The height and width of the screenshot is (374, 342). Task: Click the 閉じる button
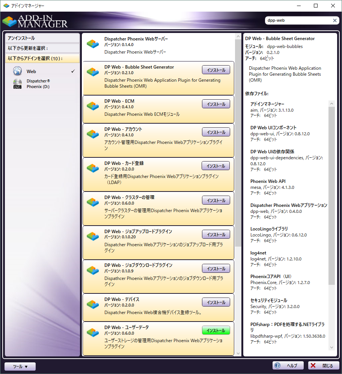click(x=324, y=365)
